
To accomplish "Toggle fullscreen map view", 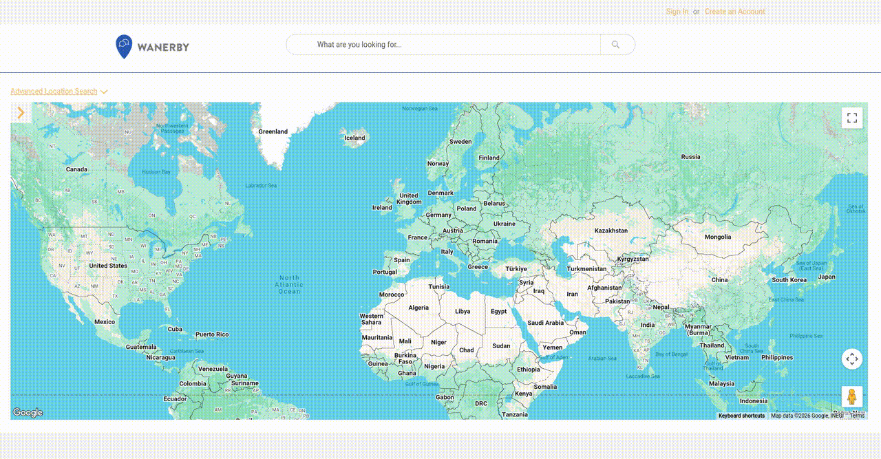I will pos(852,118).
